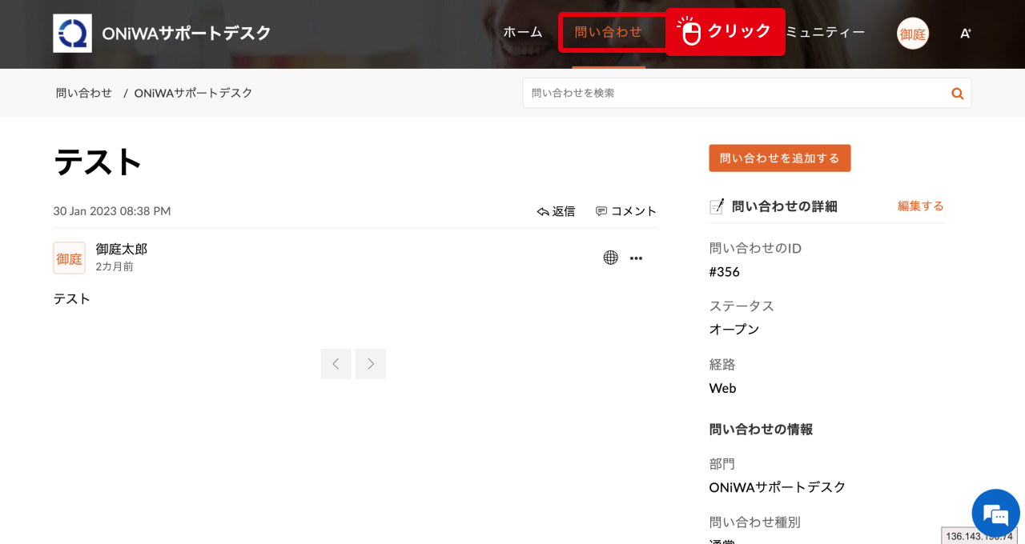This screenshot has height=544, width=1025.
Task: Click the globe icon beside the post
Action: (x=610, y=258)
